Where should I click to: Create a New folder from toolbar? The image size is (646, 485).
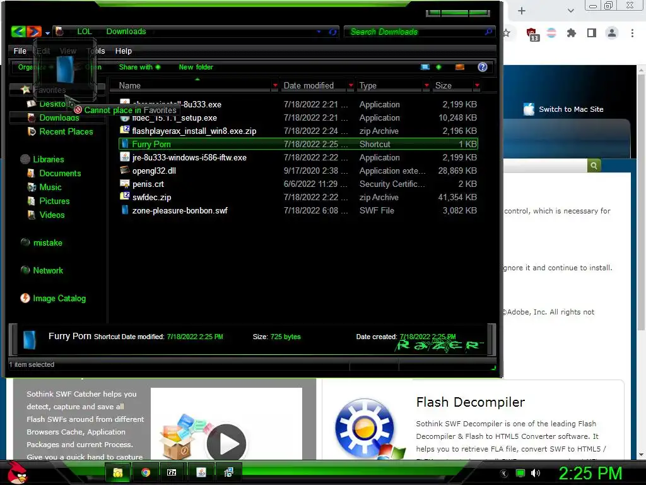196,67
